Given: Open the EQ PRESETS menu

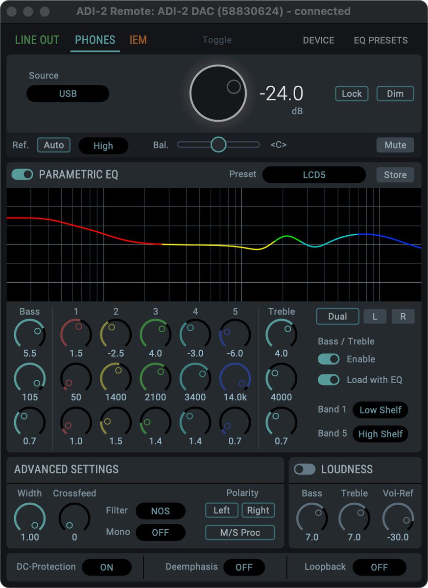Looking at the screenshot, I should [380, 40].
